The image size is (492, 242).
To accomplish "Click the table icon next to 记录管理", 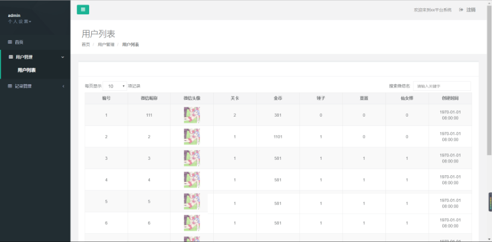I will (10, 86).
